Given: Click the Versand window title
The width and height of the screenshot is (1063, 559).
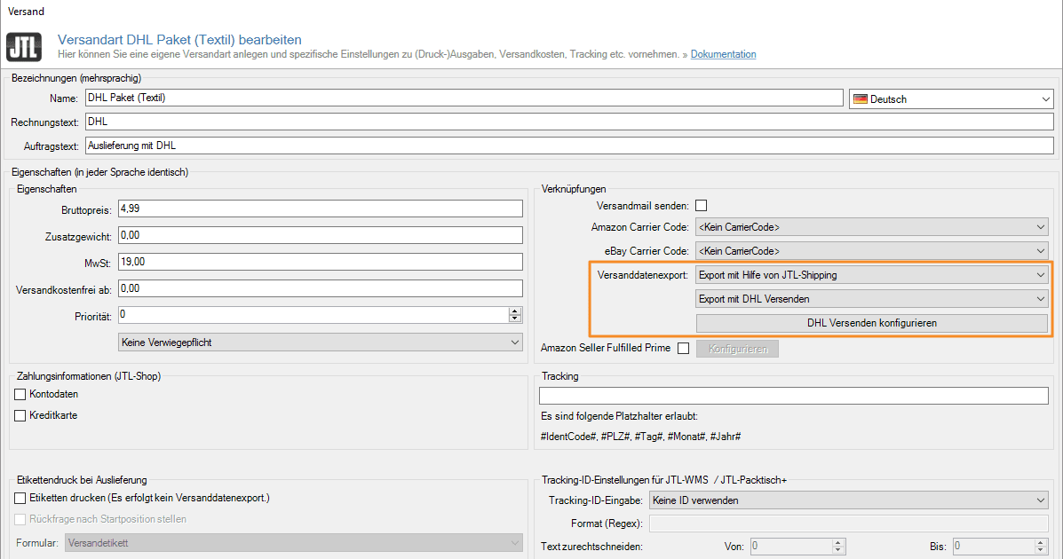Looking at the screenshot, I should point(26,12).
